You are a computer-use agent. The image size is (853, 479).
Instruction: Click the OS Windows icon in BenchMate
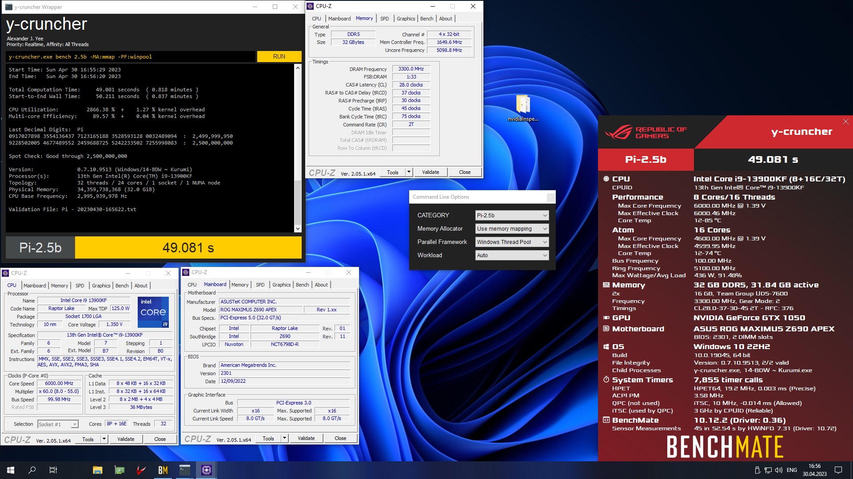(x=606, y=346)
